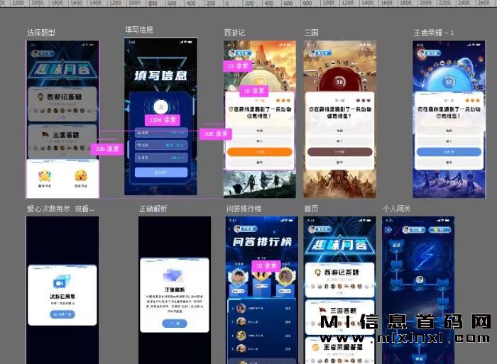
Task: Select the 西游记 artboard label
Action: click(234, 33)
